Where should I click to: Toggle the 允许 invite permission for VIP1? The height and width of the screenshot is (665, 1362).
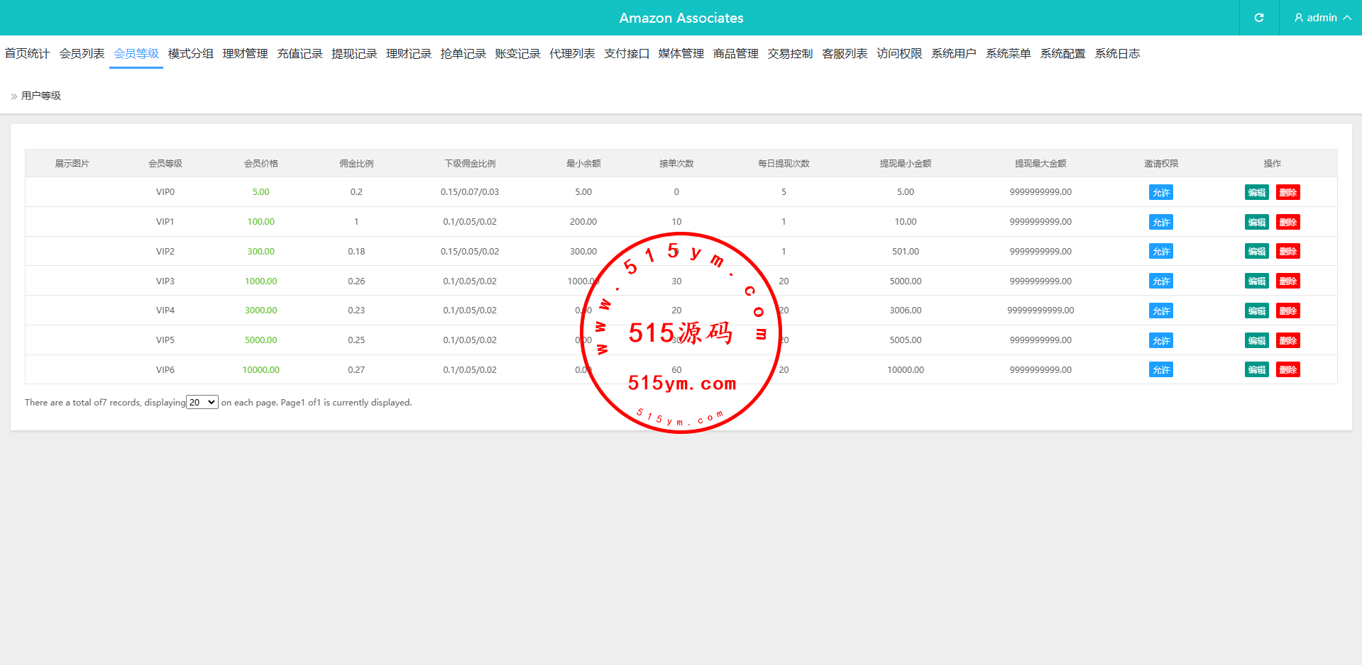(1160, 223)
